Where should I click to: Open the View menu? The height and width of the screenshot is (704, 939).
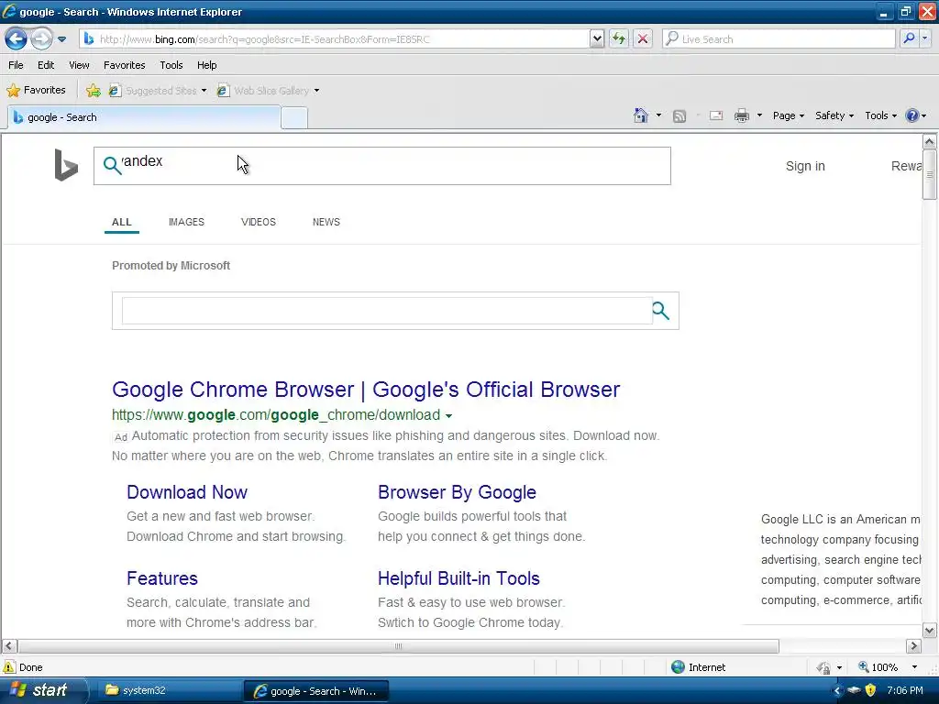pyautogui.click(x=79, y=65)
